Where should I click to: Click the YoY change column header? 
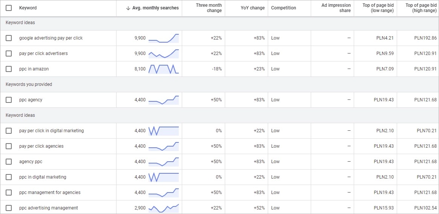point(253,8)
